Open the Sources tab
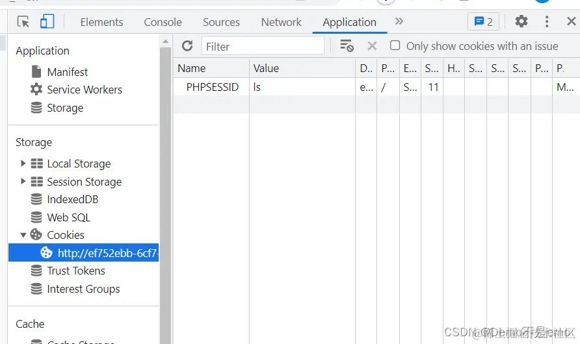580x344 pixels. pyautogui.click(x=221, y=22)
